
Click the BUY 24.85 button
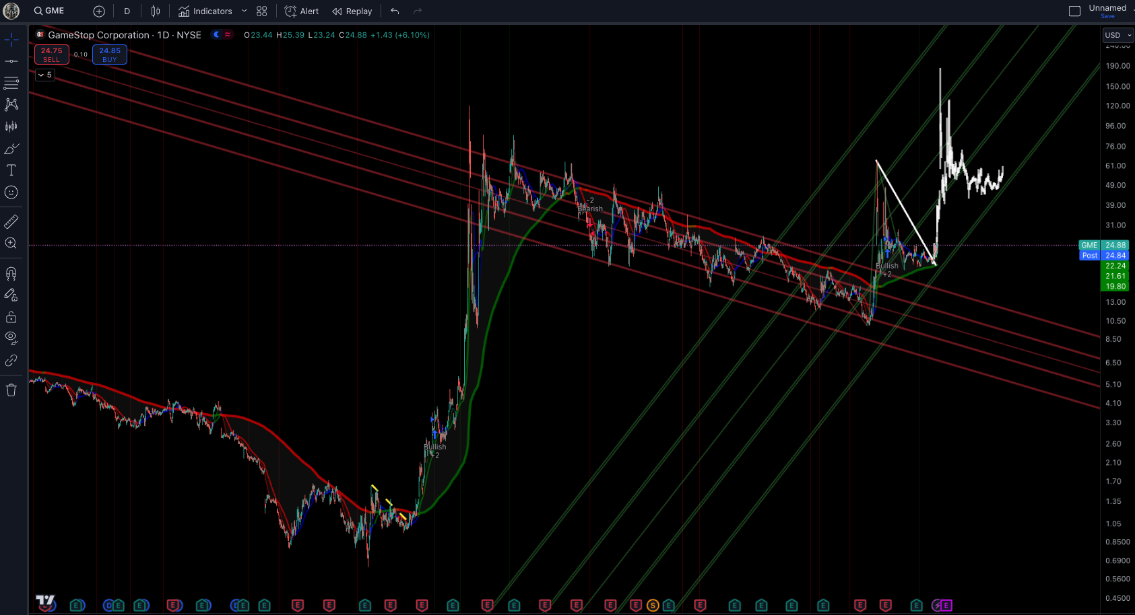(x=109, y=54)
